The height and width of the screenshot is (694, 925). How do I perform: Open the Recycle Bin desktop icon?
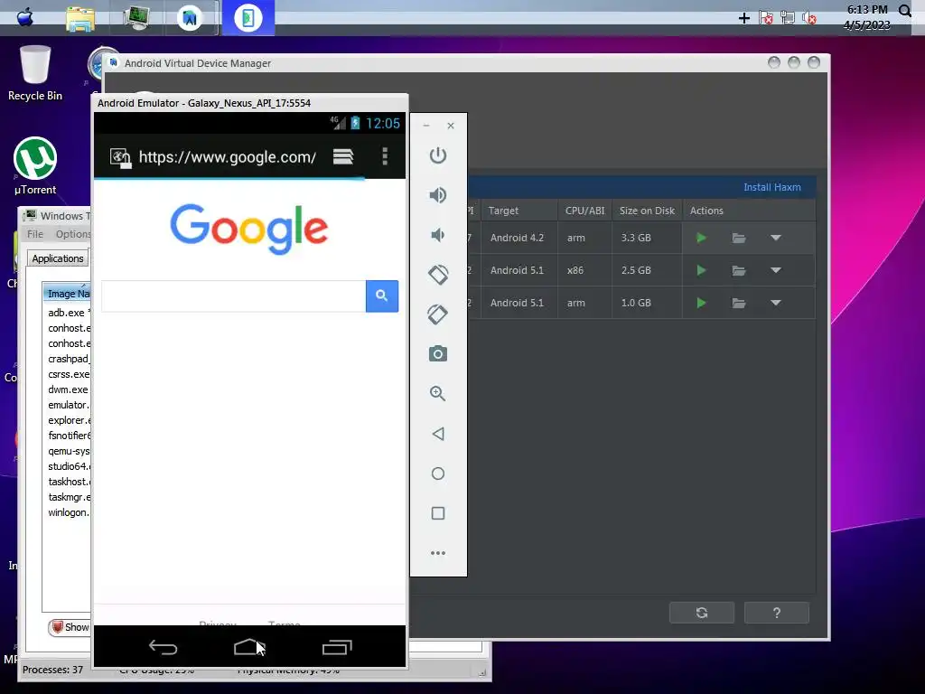(x=35, y=73)
